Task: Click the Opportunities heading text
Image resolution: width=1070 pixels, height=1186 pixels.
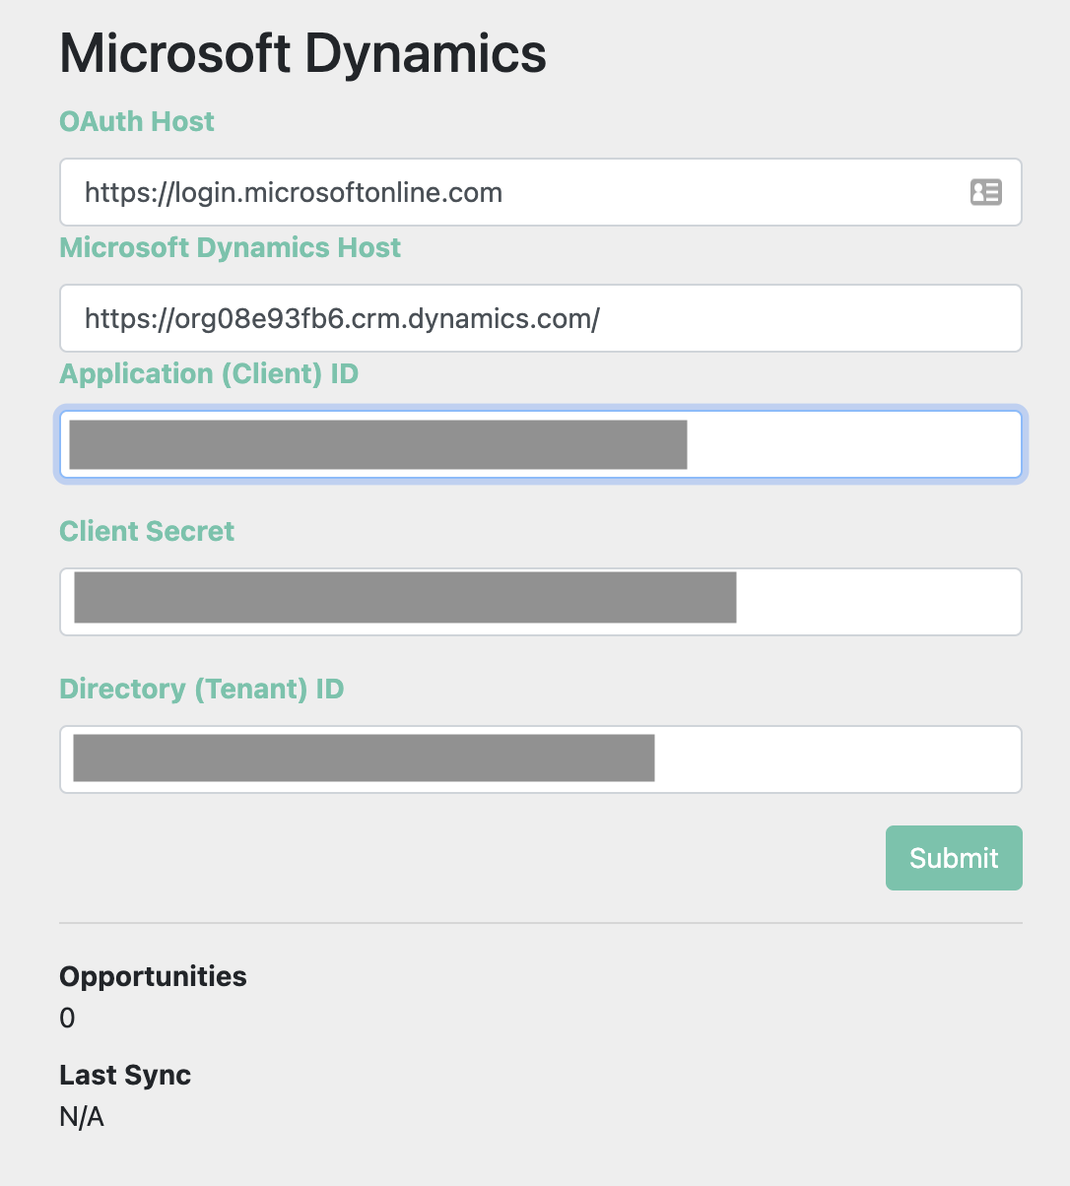Action: (153, 976)
